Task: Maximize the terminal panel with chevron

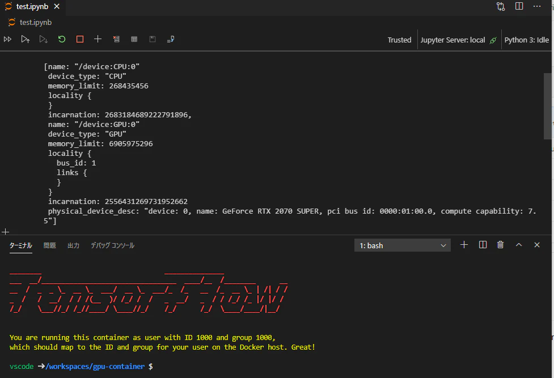Action: 519,245
